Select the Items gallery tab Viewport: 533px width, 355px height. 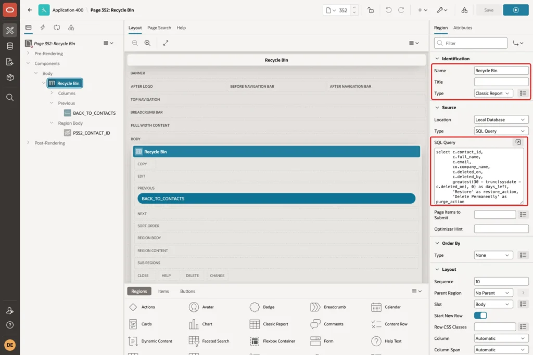[x=163, y=291]
